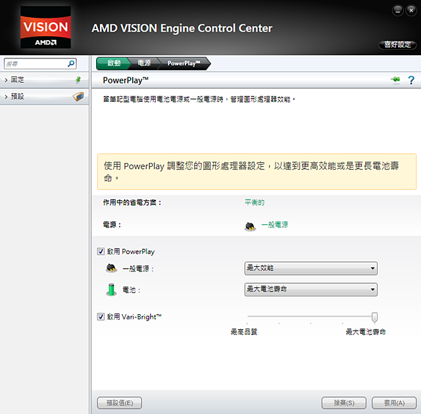Screen dimensions: 421x414
Task: Toggle the 啟用 Vari-Bright checkbox
Action: 101,317
